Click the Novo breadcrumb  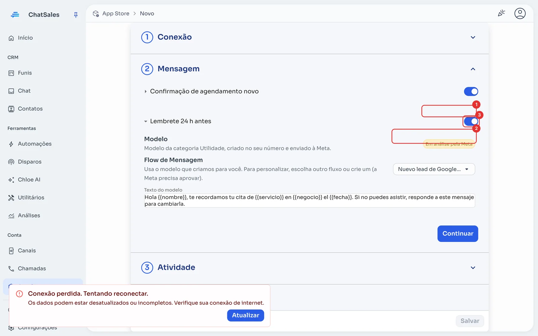147,13
